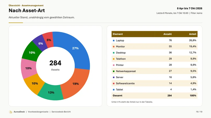Click the 26,8% share value
Screen dimensions: 211x118
tap(193, 40)
